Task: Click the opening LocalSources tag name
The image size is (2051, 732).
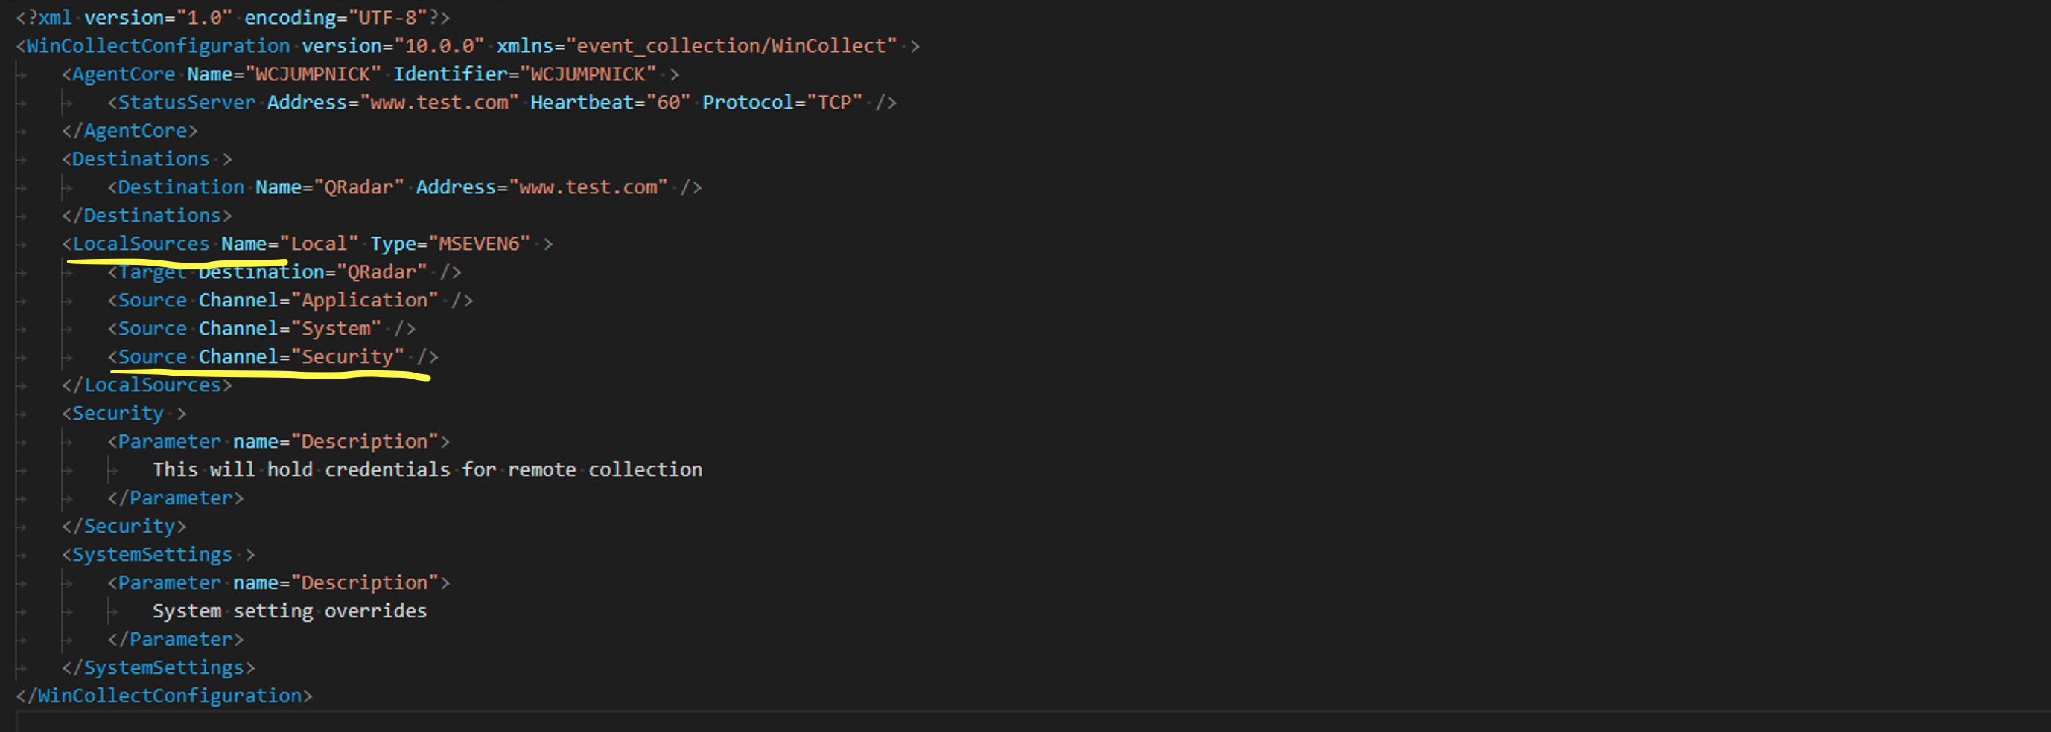Action: point(140,244)
